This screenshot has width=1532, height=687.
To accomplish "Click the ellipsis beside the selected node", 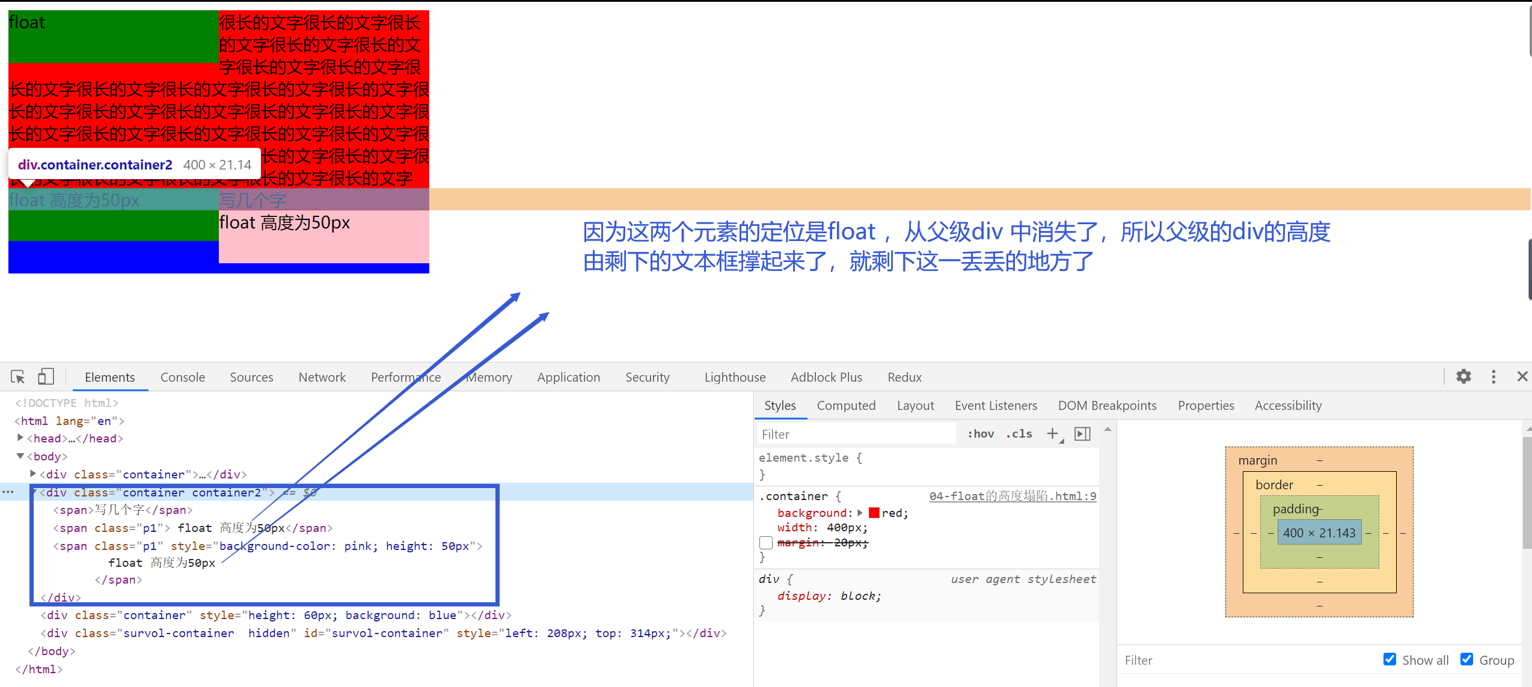I will [8, 492].
